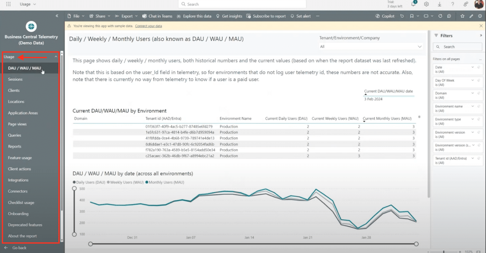The image size is (486, 253).
Task: Expand the Environment name filter
Action: coord(473,106)
